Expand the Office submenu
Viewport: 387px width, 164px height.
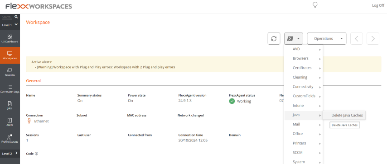coord(304,134)
